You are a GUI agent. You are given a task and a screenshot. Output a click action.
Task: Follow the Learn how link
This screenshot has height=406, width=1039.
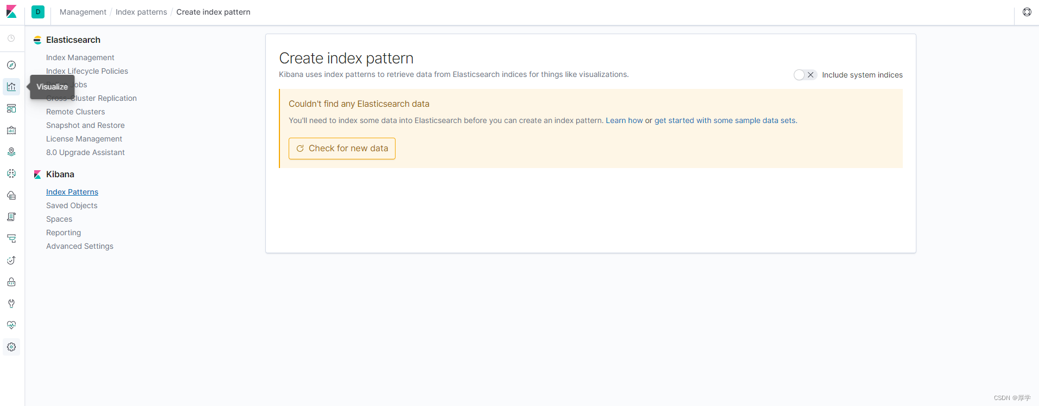pos(624,120)
